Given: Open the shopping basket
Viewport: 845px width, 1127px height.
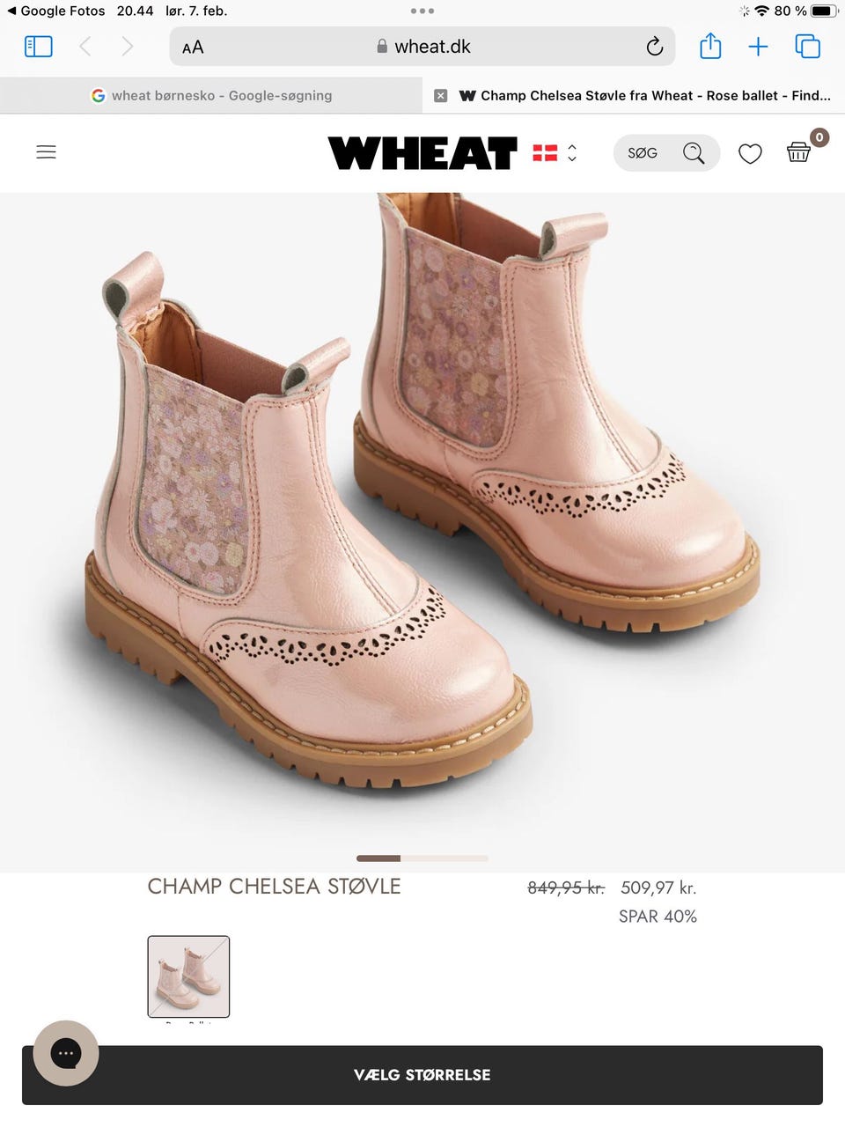Looking at the screenshot, I should [x=799, y=152].
